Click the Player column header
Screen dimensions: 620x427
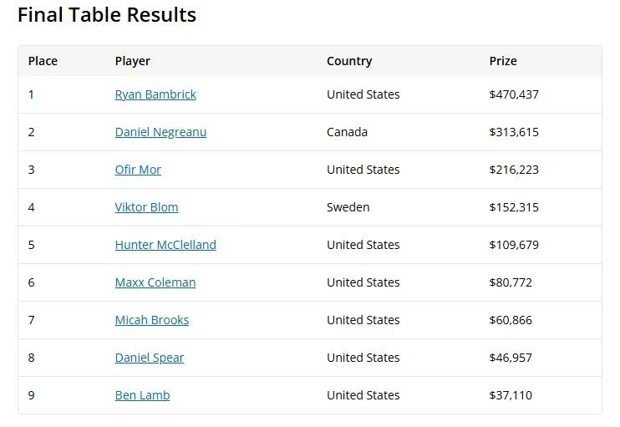[x=133, y=61]
